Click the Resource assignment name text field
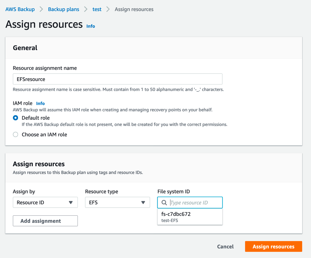 pos(117,79)
